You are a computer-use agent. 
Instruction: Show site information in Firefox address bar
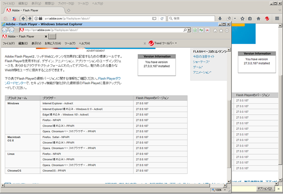click(36, 19)
